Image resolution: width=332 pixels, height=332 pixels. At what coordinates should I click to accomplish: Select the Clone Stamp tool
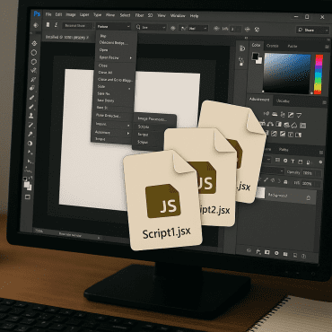point(31,116)
